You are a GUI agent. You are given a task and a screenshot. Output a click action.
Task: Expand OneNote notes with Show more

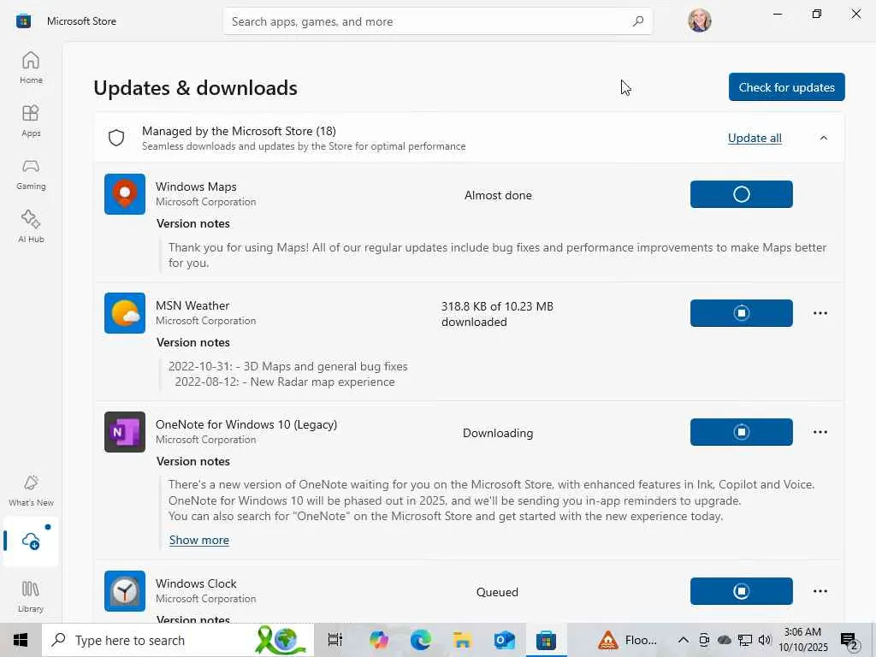(198, 541)
